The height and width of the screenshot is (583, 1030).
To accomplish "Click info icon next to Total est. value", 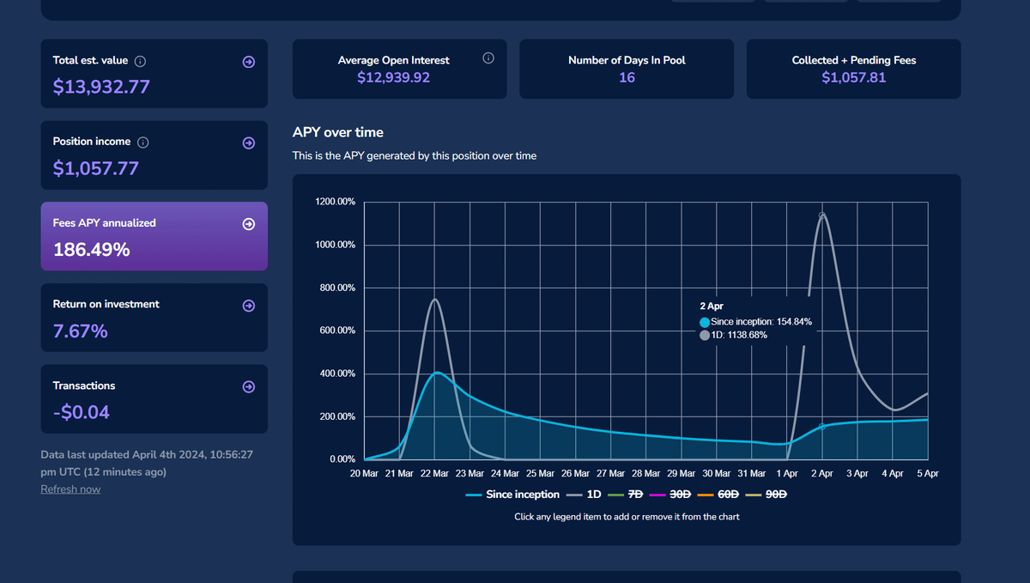I will click(x=141, y=61).
